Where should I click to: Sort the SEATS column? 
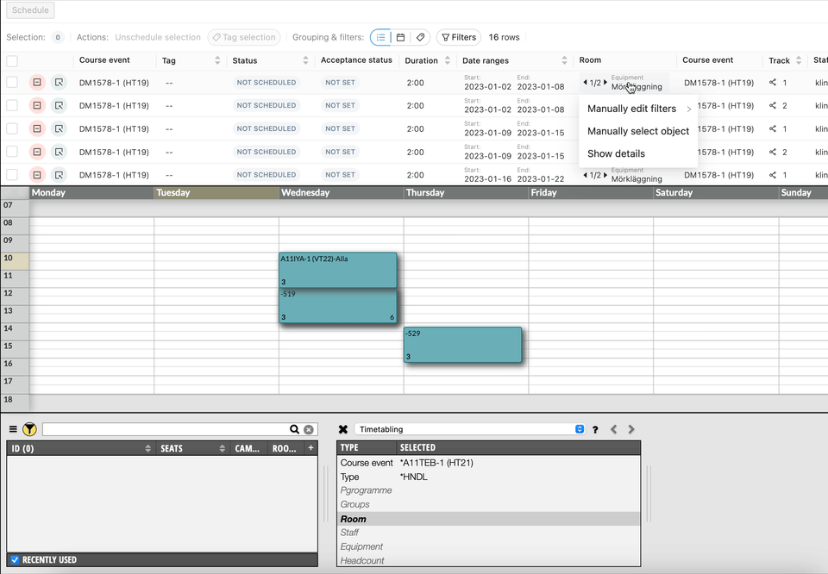click(x=223, y=448)
